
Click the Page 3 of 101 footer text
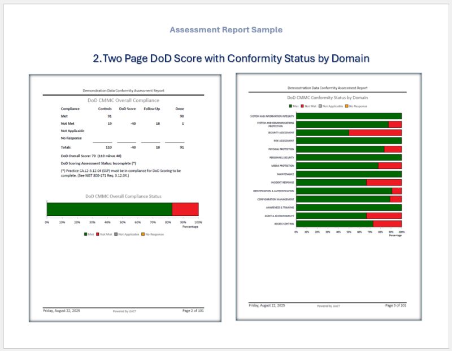[395, 305]
